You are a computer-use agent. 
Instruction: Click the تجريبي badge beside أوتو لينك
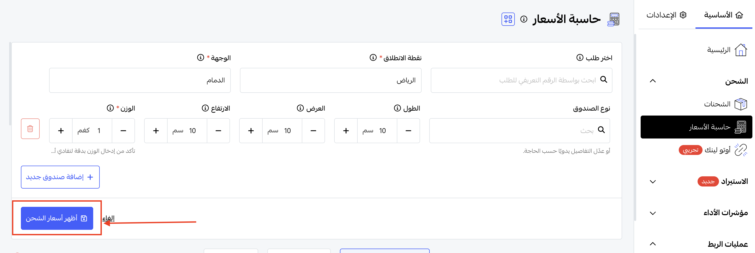[x=691, y=150]
